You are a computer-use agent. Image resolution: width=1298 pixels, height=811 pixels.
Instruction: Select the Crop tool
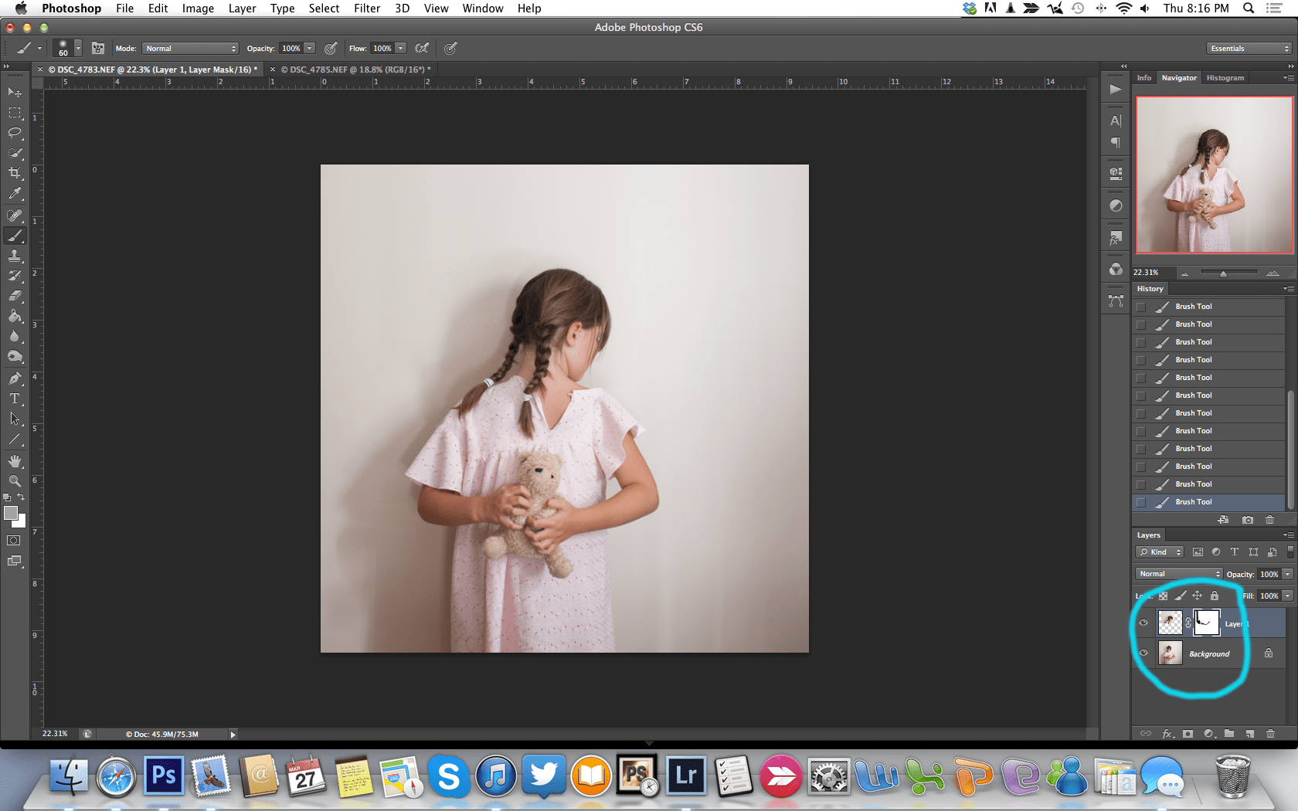point(15,173)
